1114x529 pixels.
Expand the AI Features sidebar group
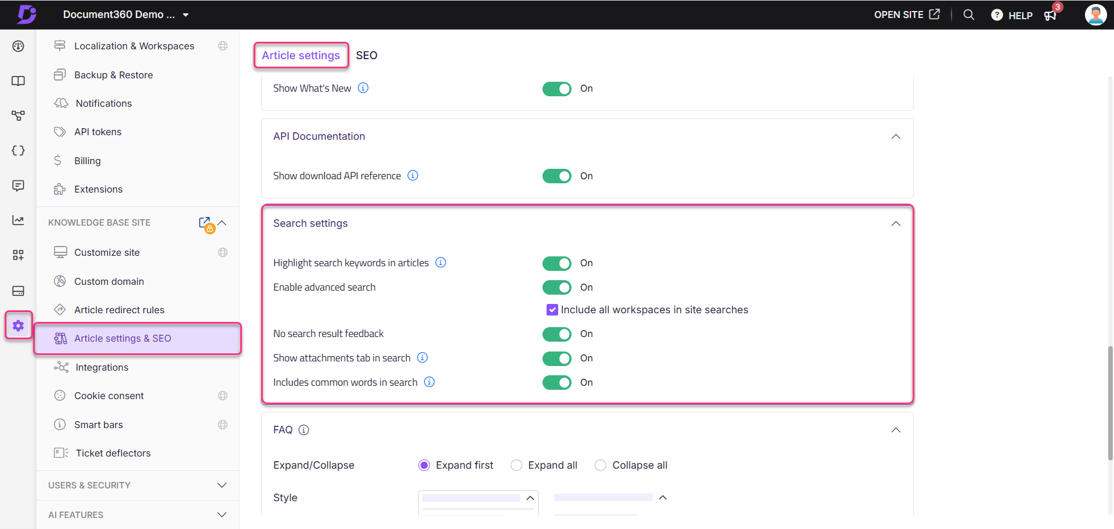[222, 514]
